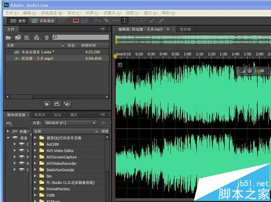
Task: Open the Media Browser panel options menu
Action: click(x=102, y=114)
